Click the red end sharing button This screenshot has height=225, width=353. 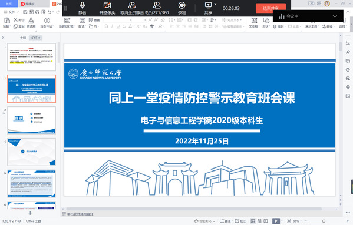tap(270, 8)
